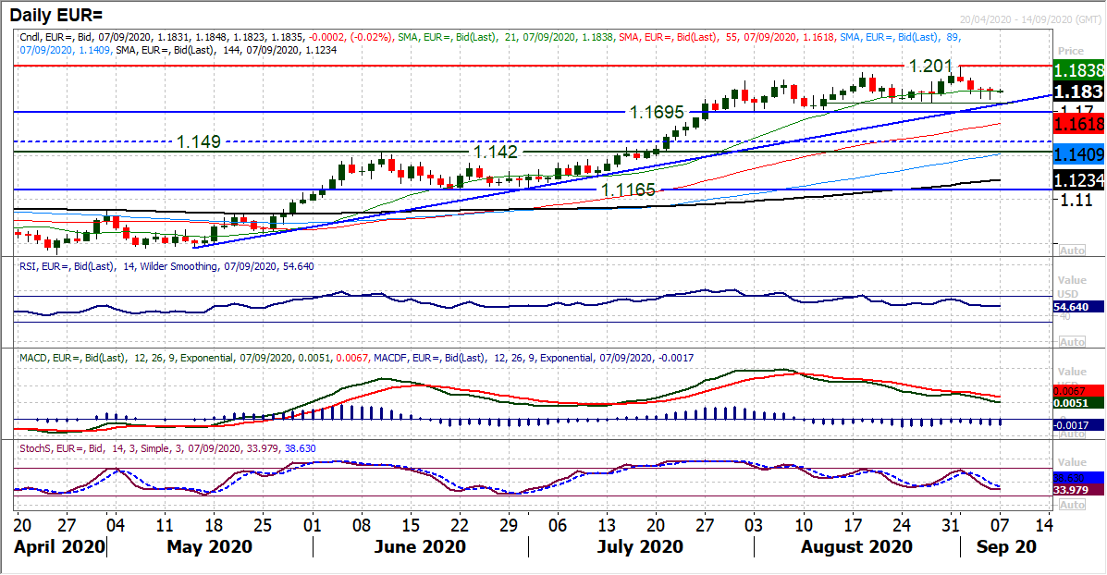
Task: Toggle Auto scale on the MACD pane
Action: pos(1071,434)
